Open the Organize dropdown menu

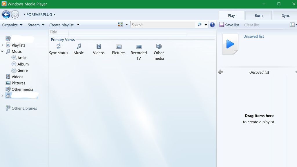click(x=12, y=25)
